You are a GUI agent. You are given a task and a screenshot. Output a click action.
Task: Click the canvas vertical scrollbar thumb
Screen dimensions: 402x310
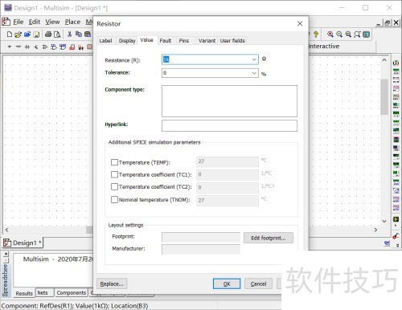coord(384,97)
